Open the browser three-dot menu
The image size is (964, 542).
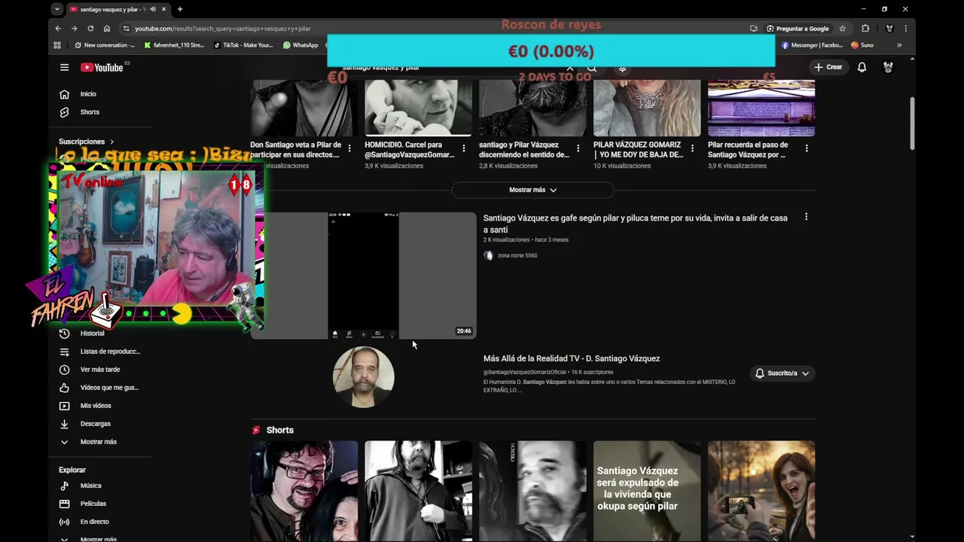(905, 29)
